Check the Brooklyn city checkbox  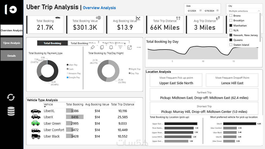click(x=231, y=20)
